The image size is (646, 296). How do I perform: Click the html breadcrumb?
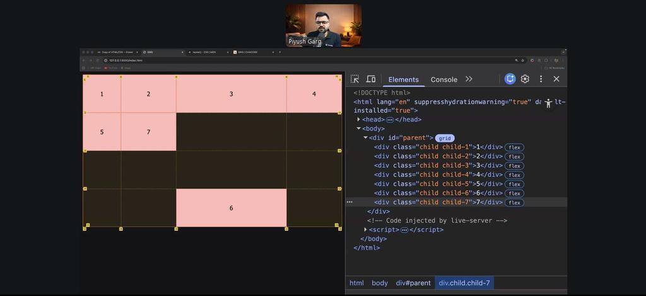pyautogui.click(x=356, y=283)
